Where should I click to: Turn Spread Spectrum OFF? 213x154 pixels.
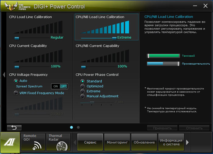coord(63,86)
